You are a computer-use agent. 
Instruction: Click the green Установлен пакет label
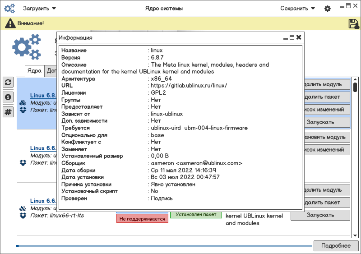pos(196,215)
